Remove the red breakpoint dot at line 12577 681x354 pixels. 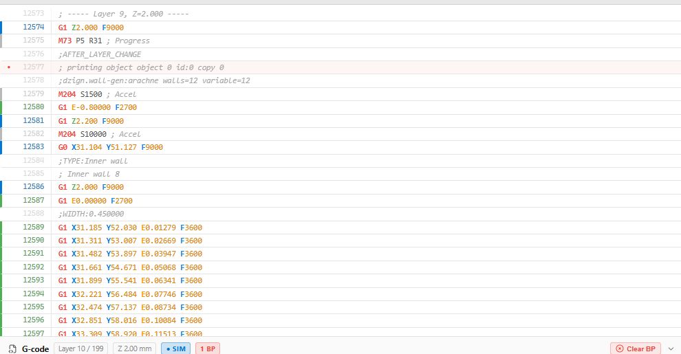pyautogui.click(x=9, y=67)
